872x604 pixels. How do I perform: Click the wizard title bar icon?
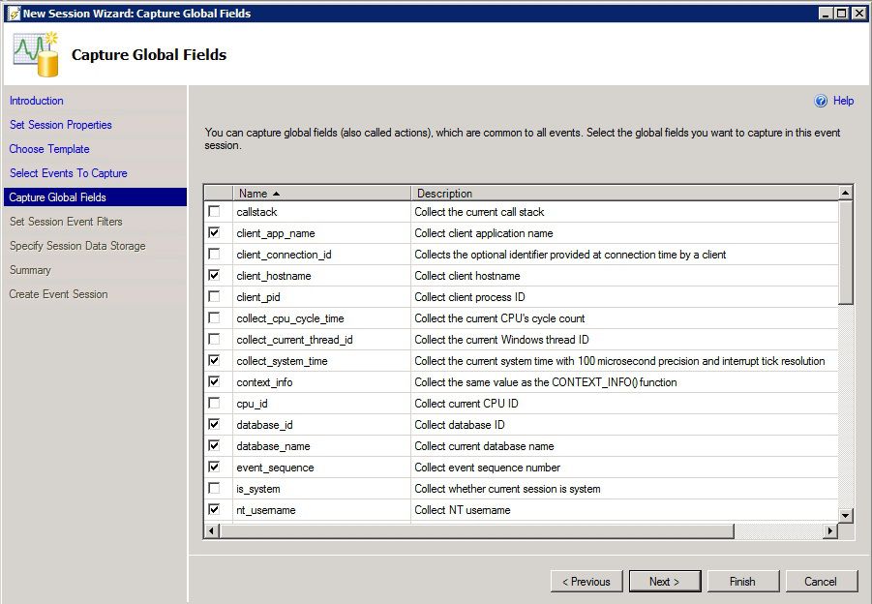(13, 14)
